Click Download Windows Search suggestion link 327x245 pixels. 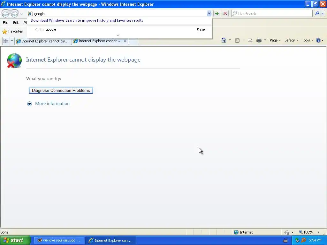[x=87, y=20]
